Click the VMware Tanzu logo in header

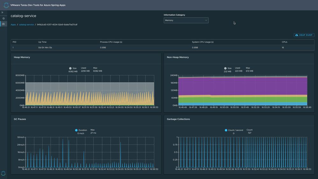(6, 5)
